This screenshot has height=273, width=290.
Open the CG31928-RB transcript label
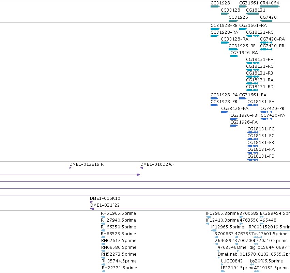pos(224,25)
